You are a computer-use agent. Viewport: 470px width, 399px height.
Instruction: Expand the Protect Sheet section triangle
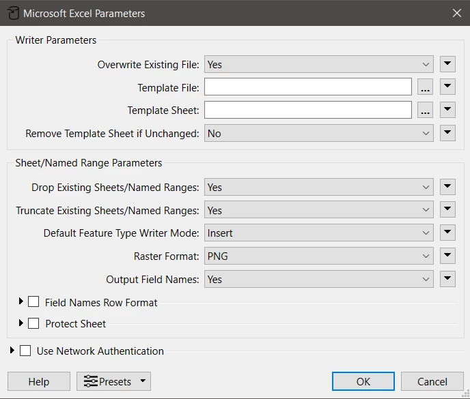20,323
